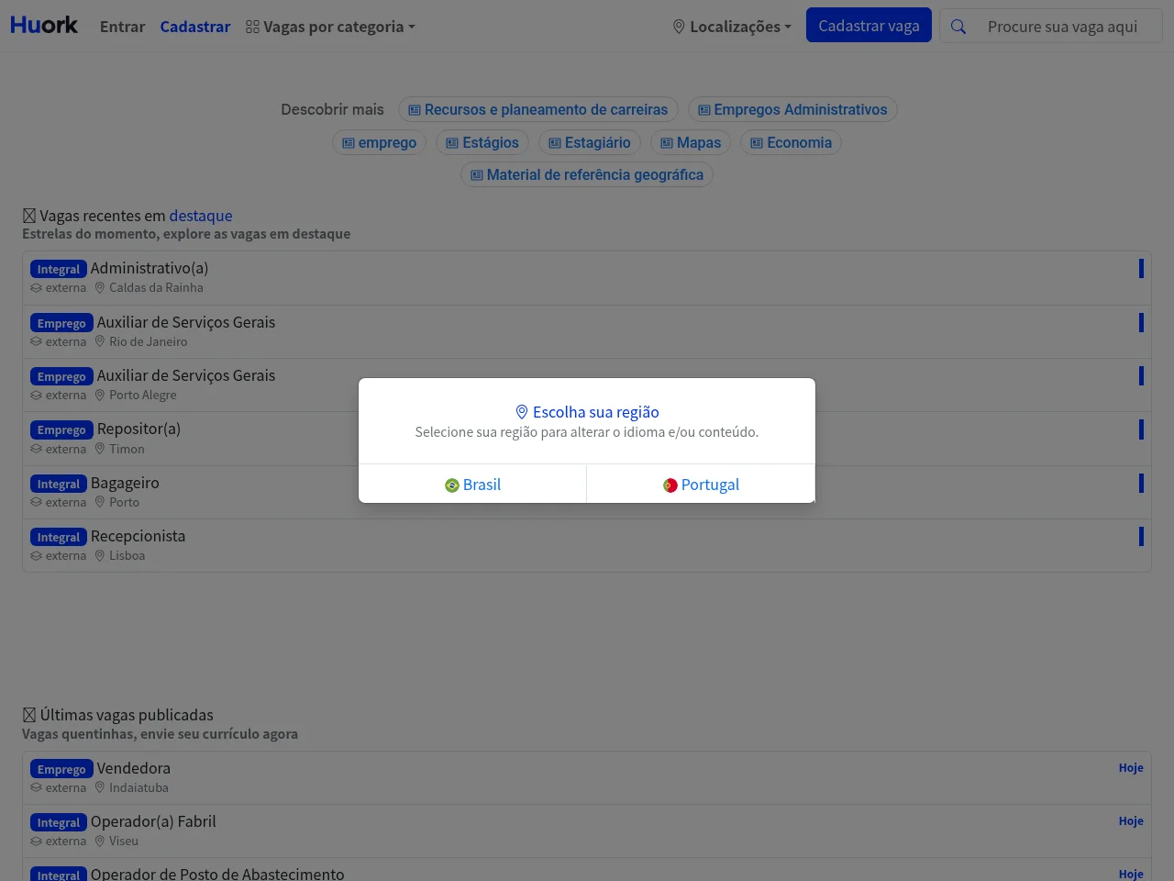
Task: Open the Empregos Administrativos tag
Action: [x=792, y=110]
